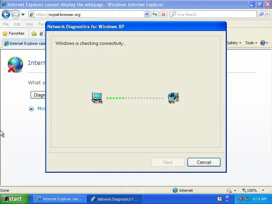
Task: Click the "Done" status bar text
Action: [x=5, y=190]
